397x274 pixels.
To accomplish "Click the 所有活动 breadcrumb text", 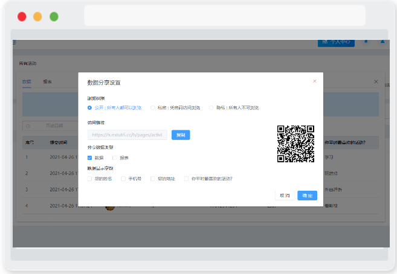I will point(28,63).
